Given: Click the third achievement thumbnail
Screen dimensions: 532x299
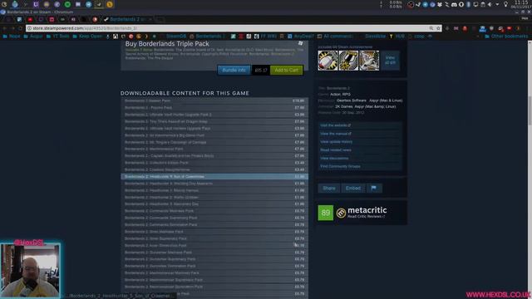Looking at the screenshot, I should point(369,61).
